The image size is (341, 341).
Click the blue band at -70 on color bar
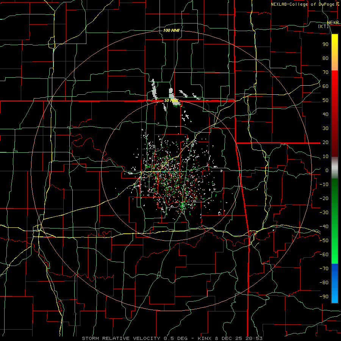pyautogui.click(x=335, y=269)
